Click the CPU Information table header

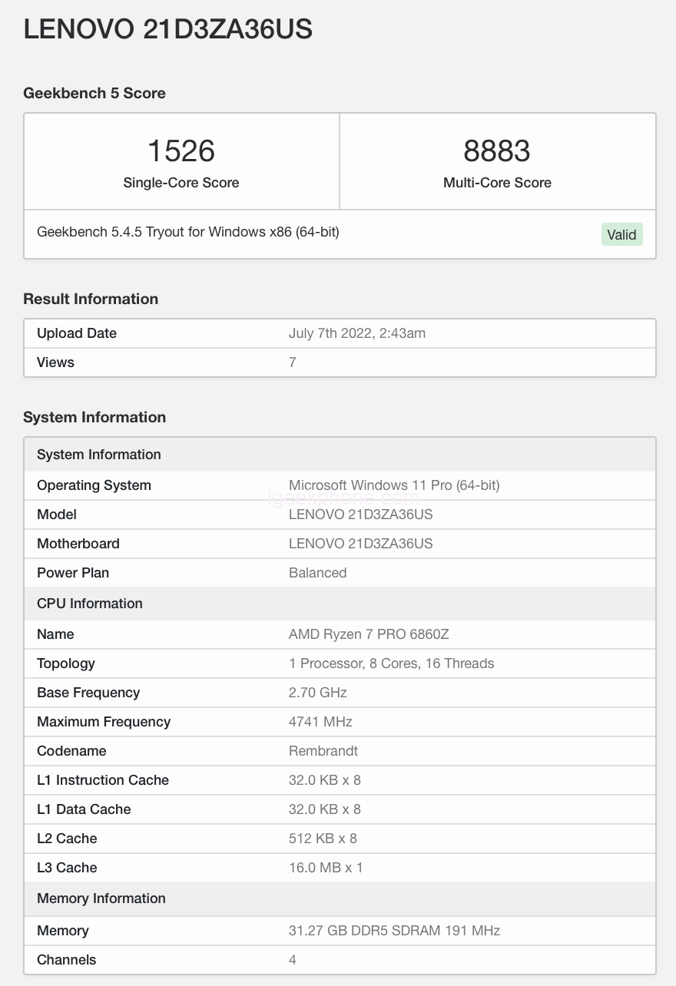[x=90, y=604]
